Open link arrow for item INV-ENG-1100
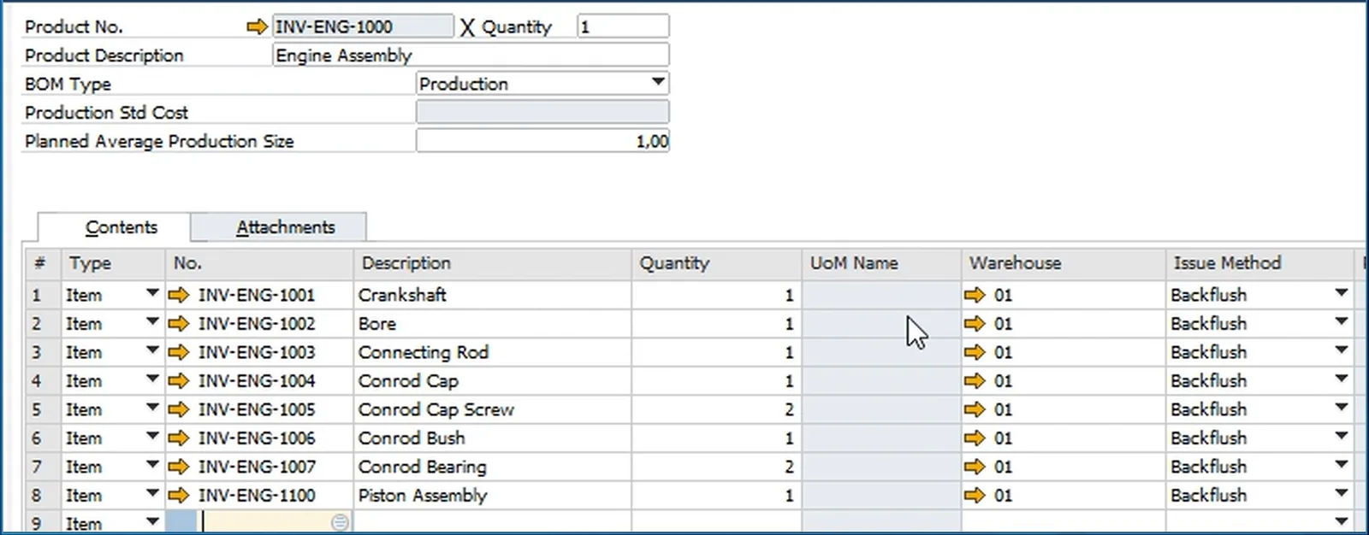 coord(179,496)
